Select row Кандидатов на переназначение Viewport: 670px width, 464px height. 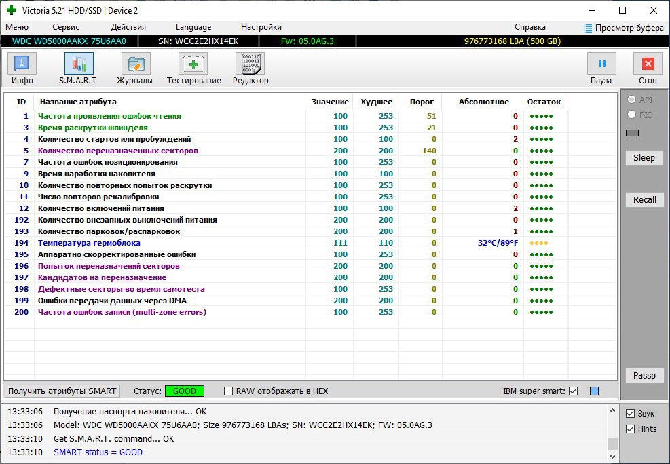311,277
